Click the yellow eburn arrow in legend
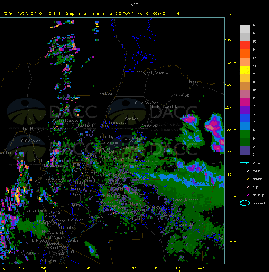The height and width of the screenshot is (272, 269). [244, 179]
